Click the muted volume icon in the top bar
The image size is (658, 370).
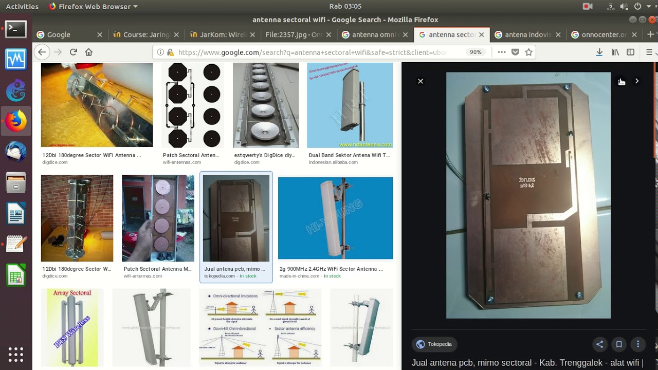pyautogui.click(x=624, y=6)
